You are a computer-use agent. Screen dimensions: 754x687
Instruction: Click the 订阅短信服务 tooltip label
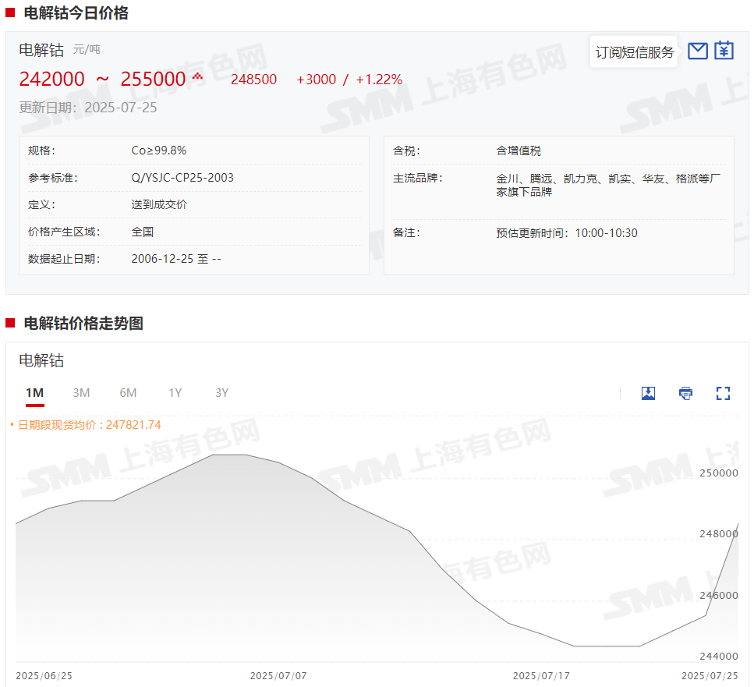[634, 52]
